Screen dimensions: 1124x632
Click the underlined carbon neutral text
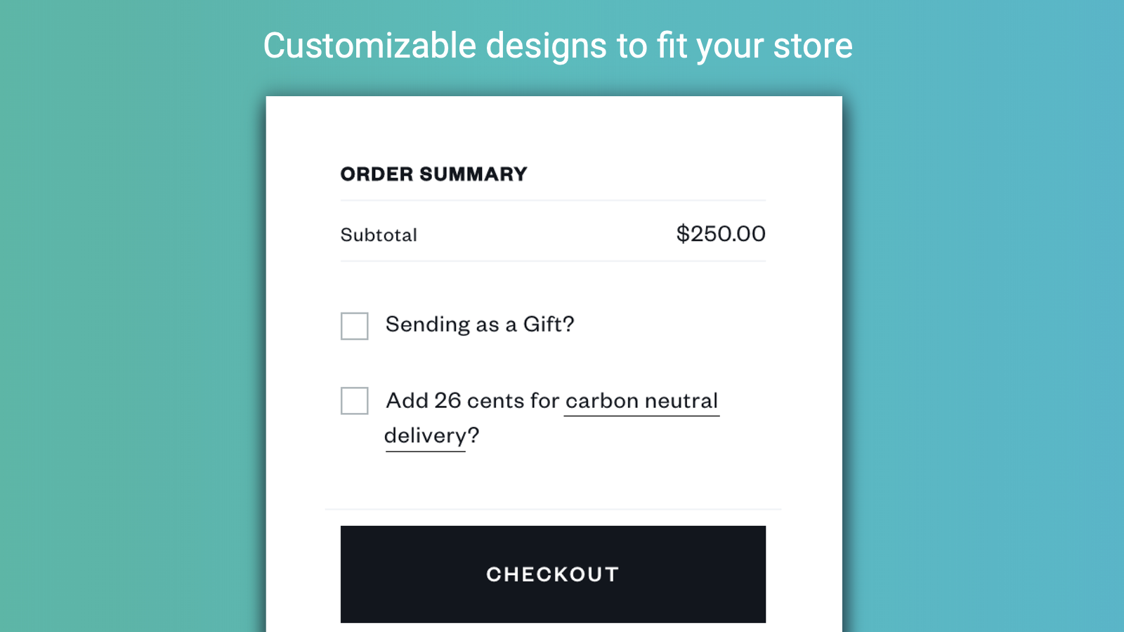click(641, 400)
